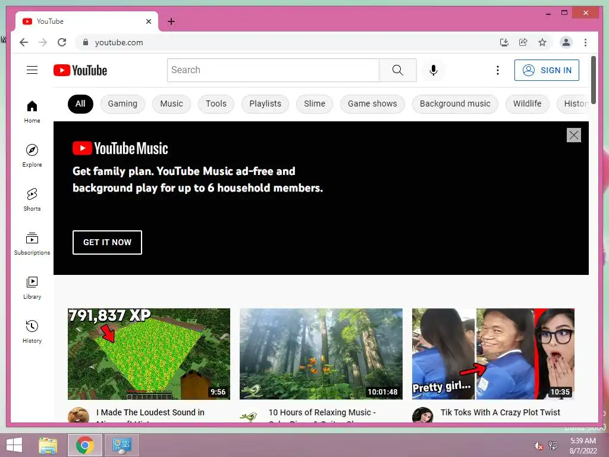Image resolution: width=609 pixels, height=457 pixels.
Task: Click the padlock site info icon
Action: click(86, 42)
